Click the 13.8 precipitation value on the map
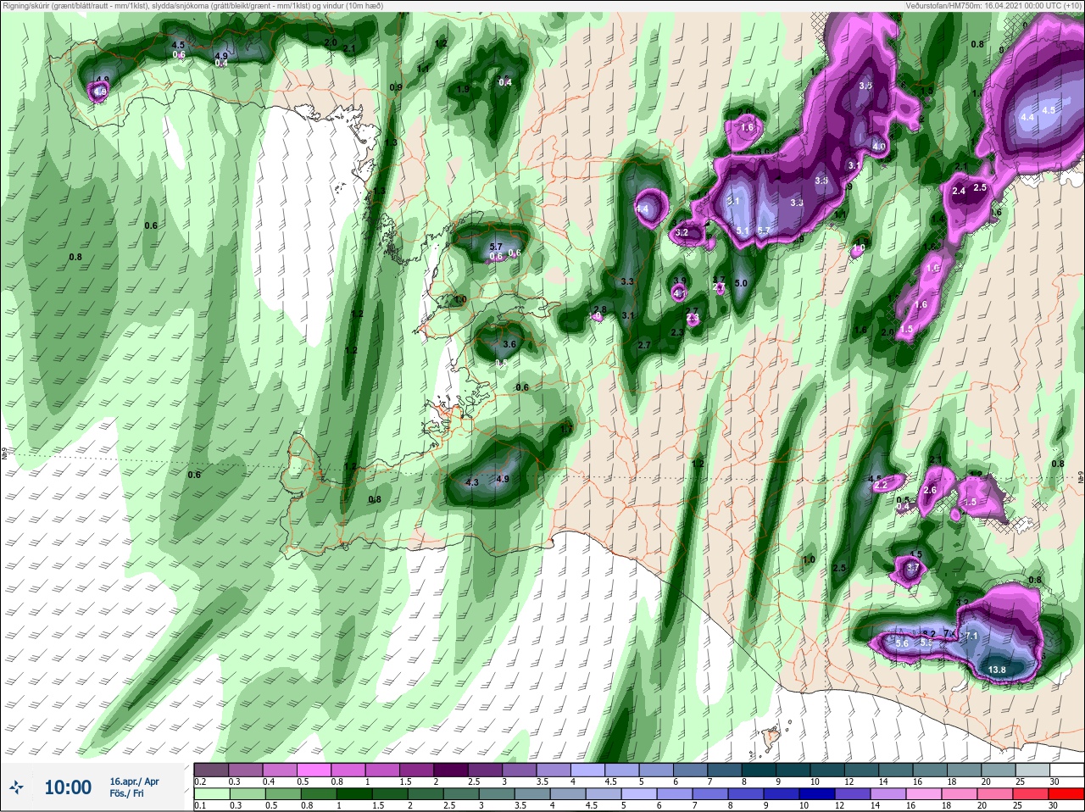This screenshot has height=812, width=1085. tap(997, 670)
